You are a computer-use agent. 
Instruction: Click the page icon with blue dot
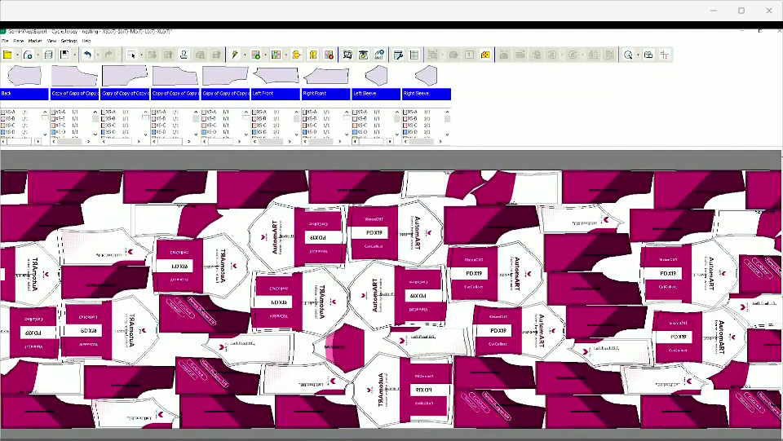(x=379, y=55)
